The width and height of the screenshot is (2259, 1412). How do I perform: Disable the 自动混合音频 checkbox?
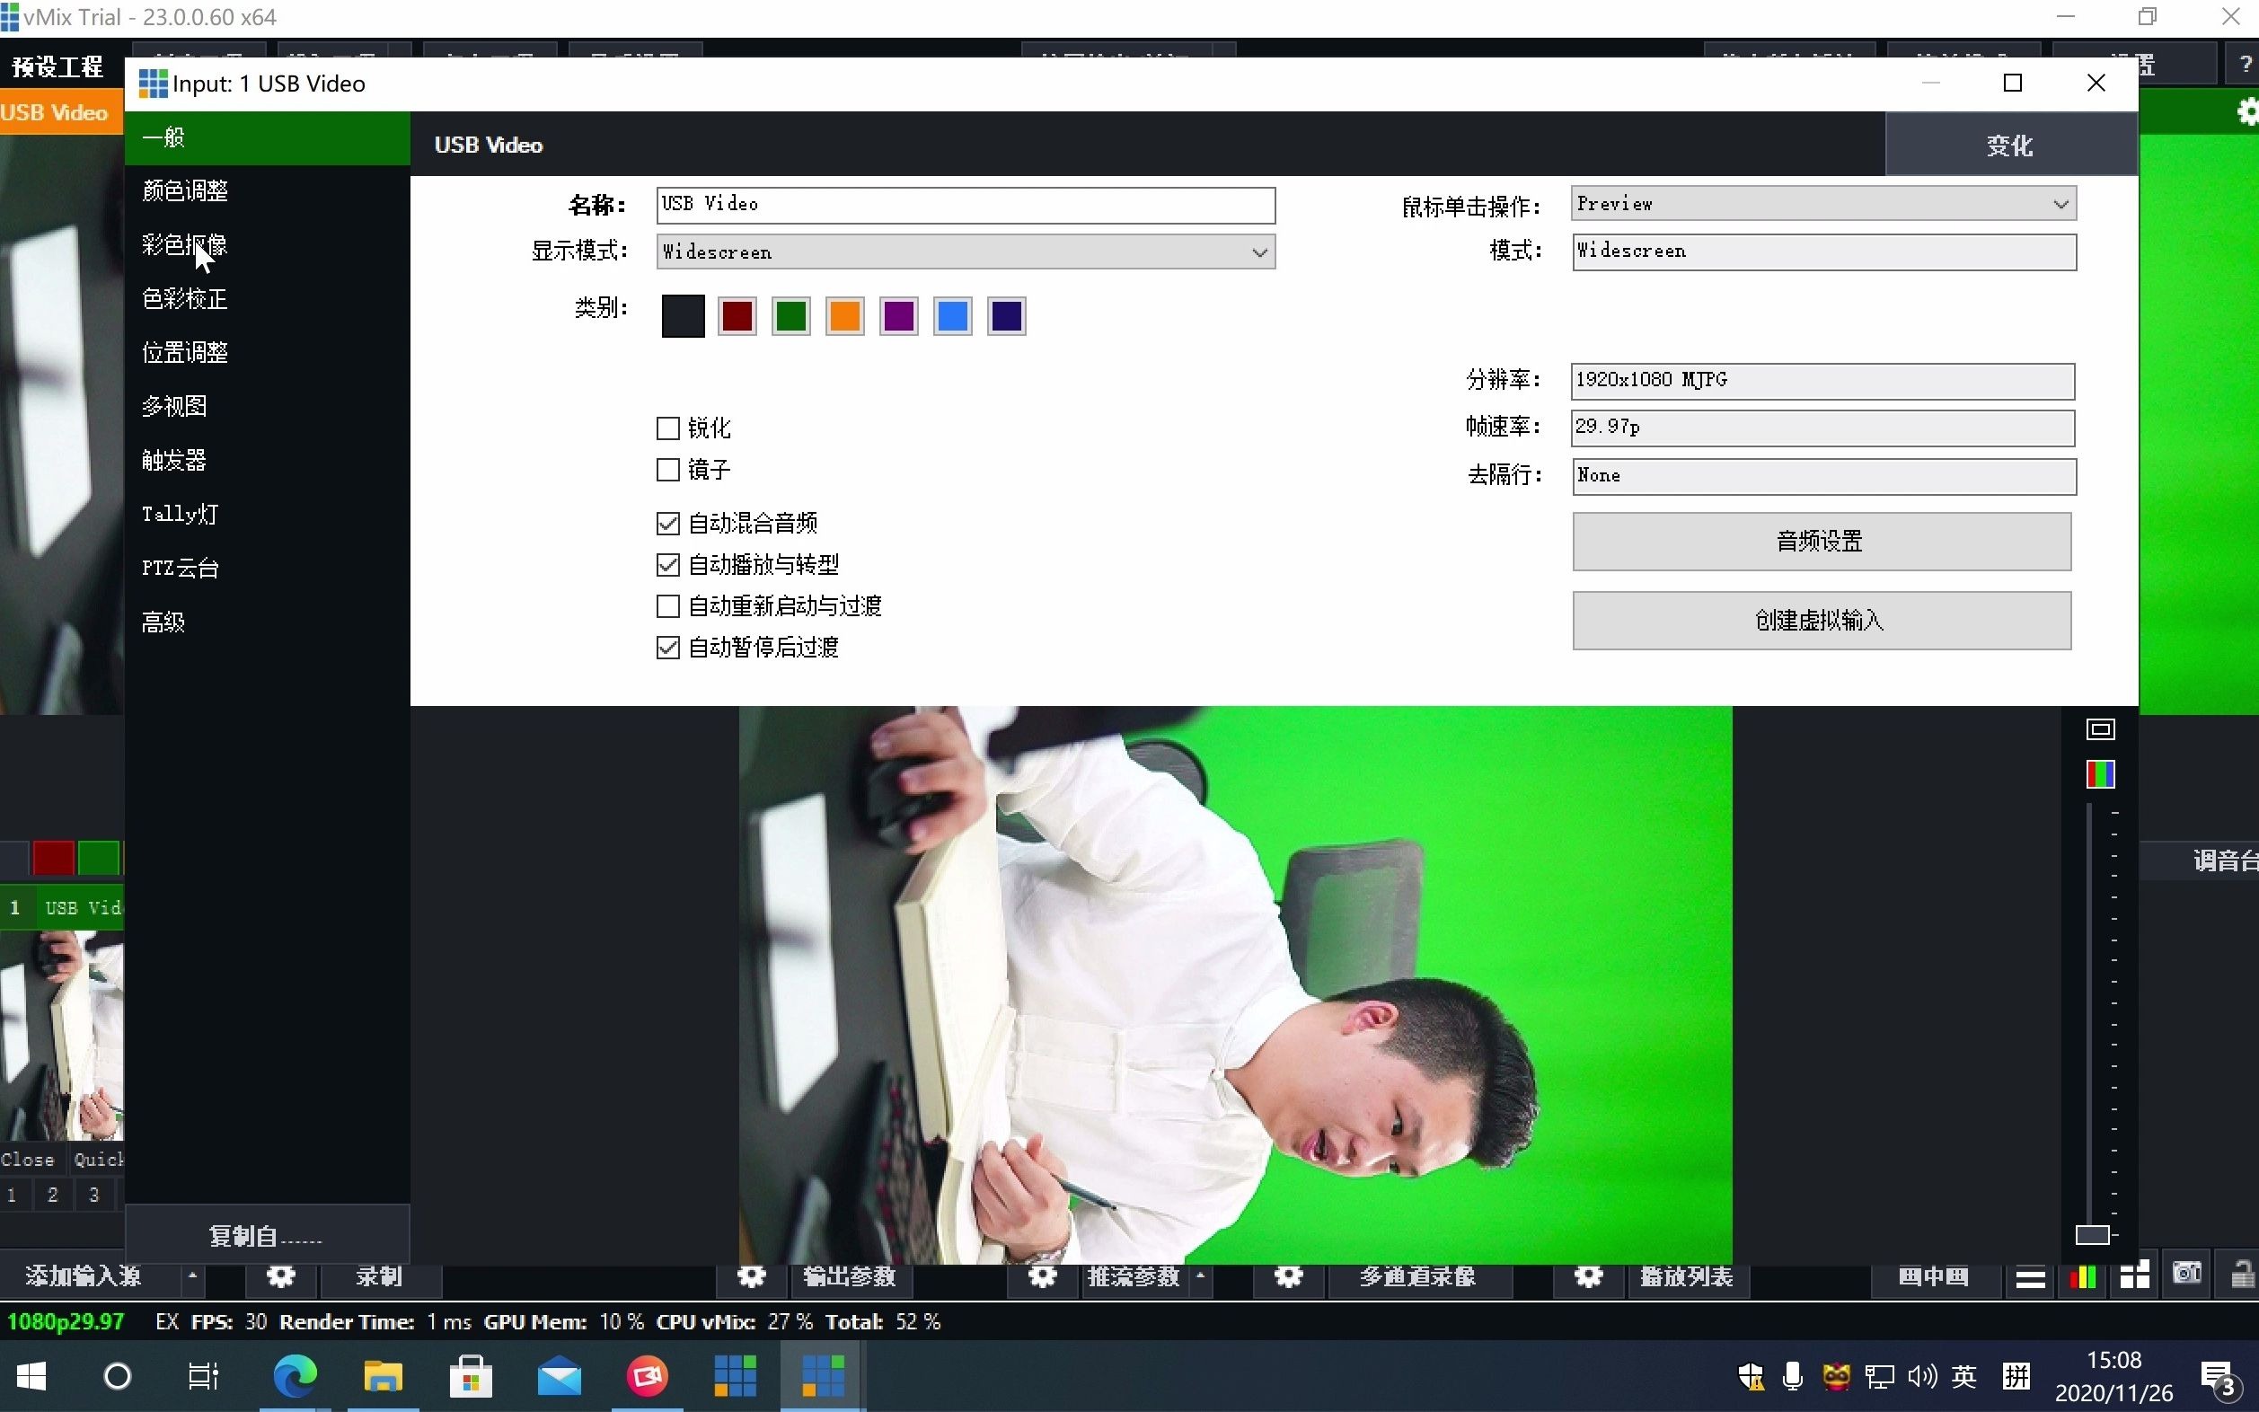[x=666, y=523]
